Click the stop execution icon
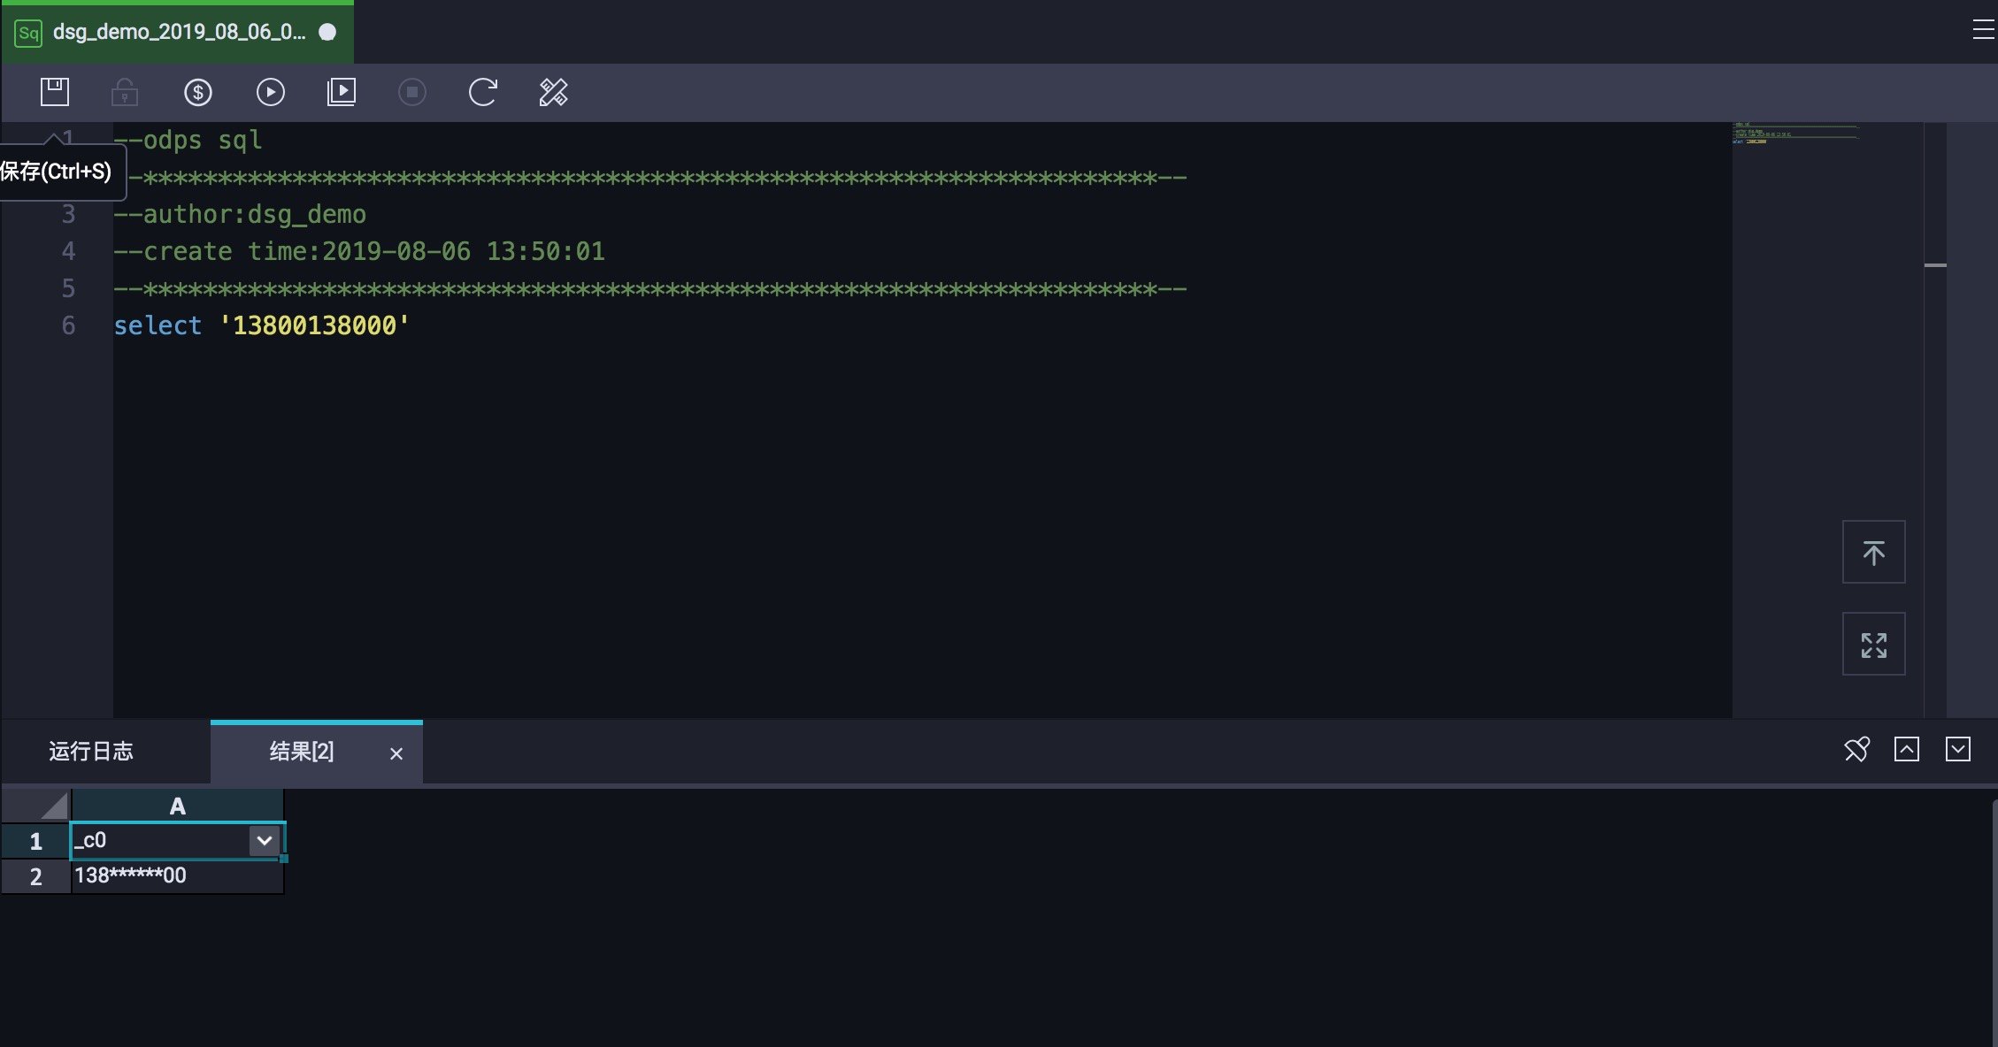 tap(412, 92)
